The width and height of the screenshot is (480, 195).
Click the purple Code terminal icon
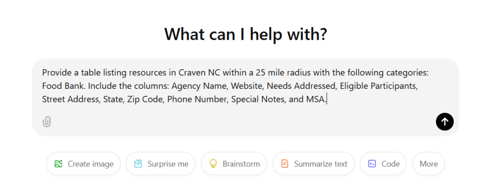coord(372,164)
